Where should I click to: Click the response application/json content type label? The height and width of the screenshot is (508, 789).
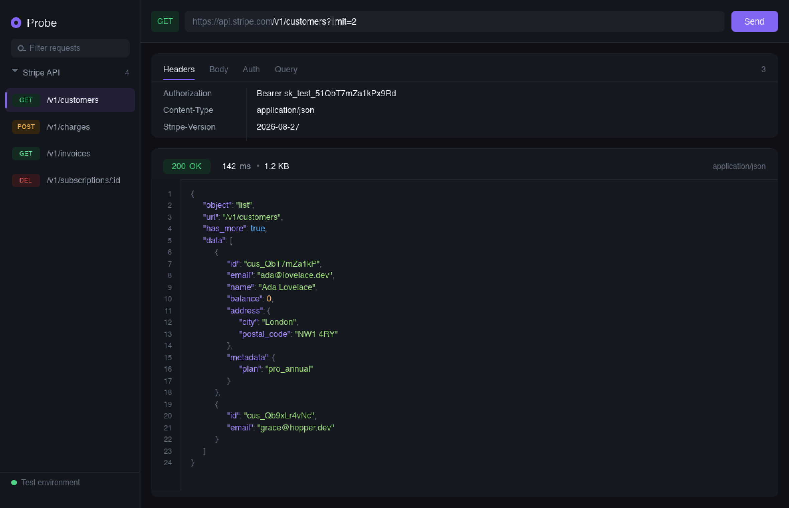[739, 166]
